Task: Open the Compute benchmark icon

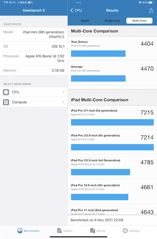Action: (x=6, y=102)
